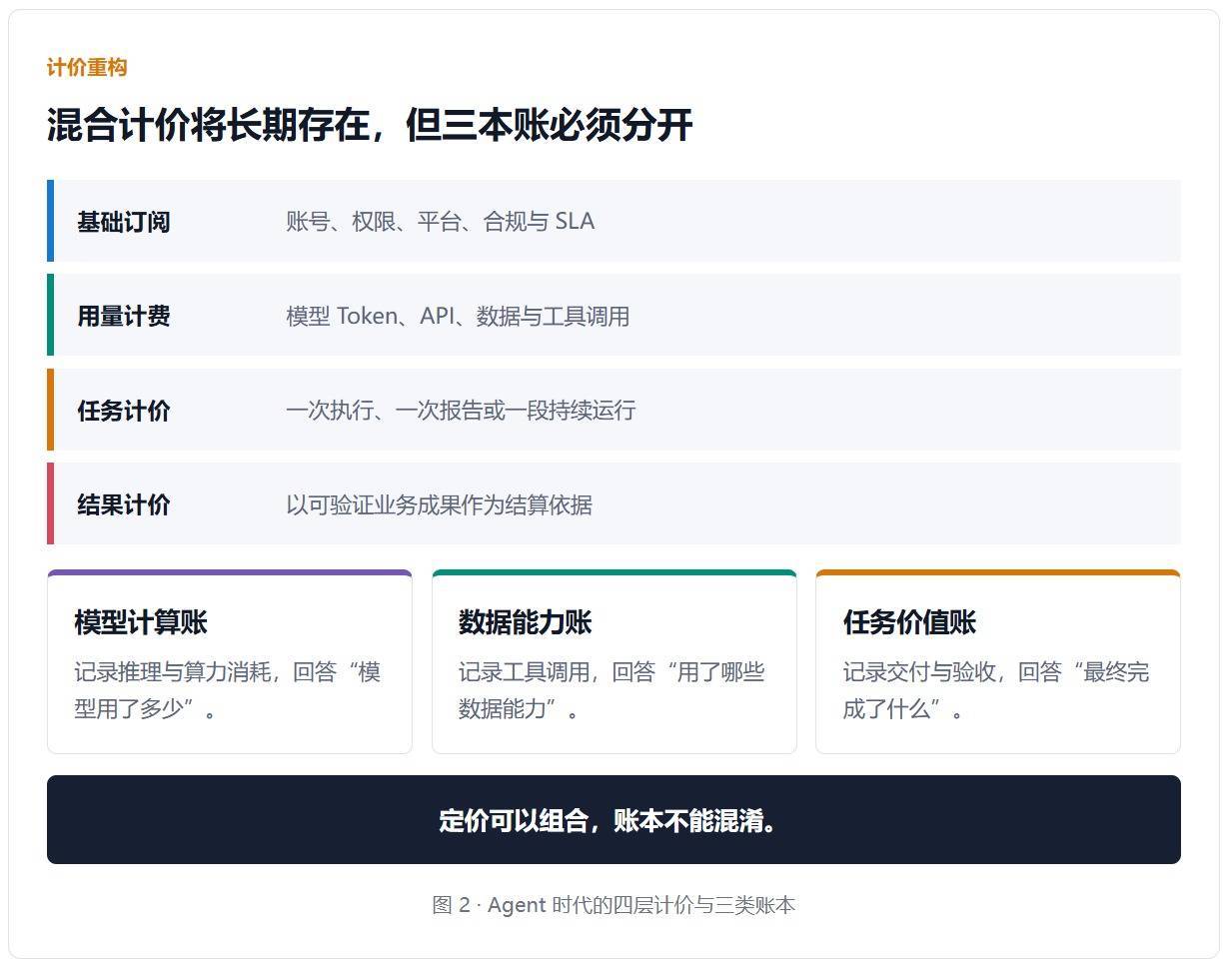Select the 结果计价 row title
This screenshot has height=964, width=1224.
(124, 505)
